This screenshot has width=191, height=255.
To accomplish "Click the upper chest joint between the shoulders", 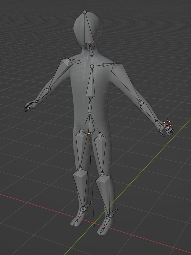I will point(92,67).
